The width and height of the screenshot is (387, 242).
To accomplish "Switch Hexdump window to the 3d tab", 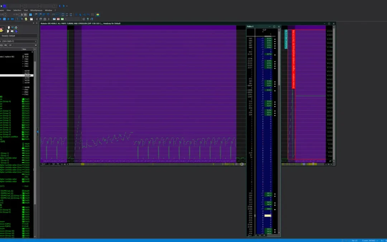I will coord(53,164).
